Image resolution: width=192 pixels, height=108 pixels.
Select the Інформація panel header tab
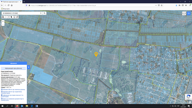coord(13,63)
